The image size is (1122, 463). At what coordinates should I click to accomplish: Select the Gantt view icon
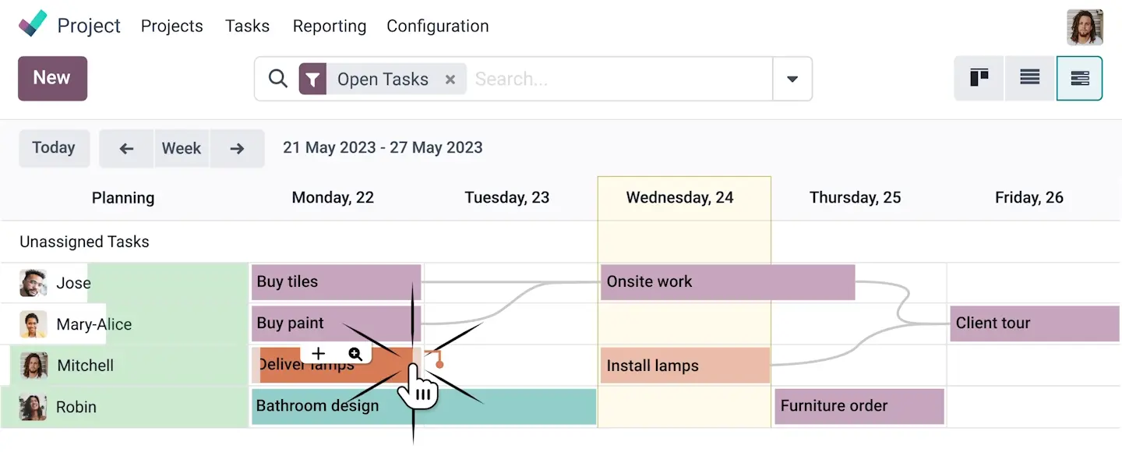1080,78
